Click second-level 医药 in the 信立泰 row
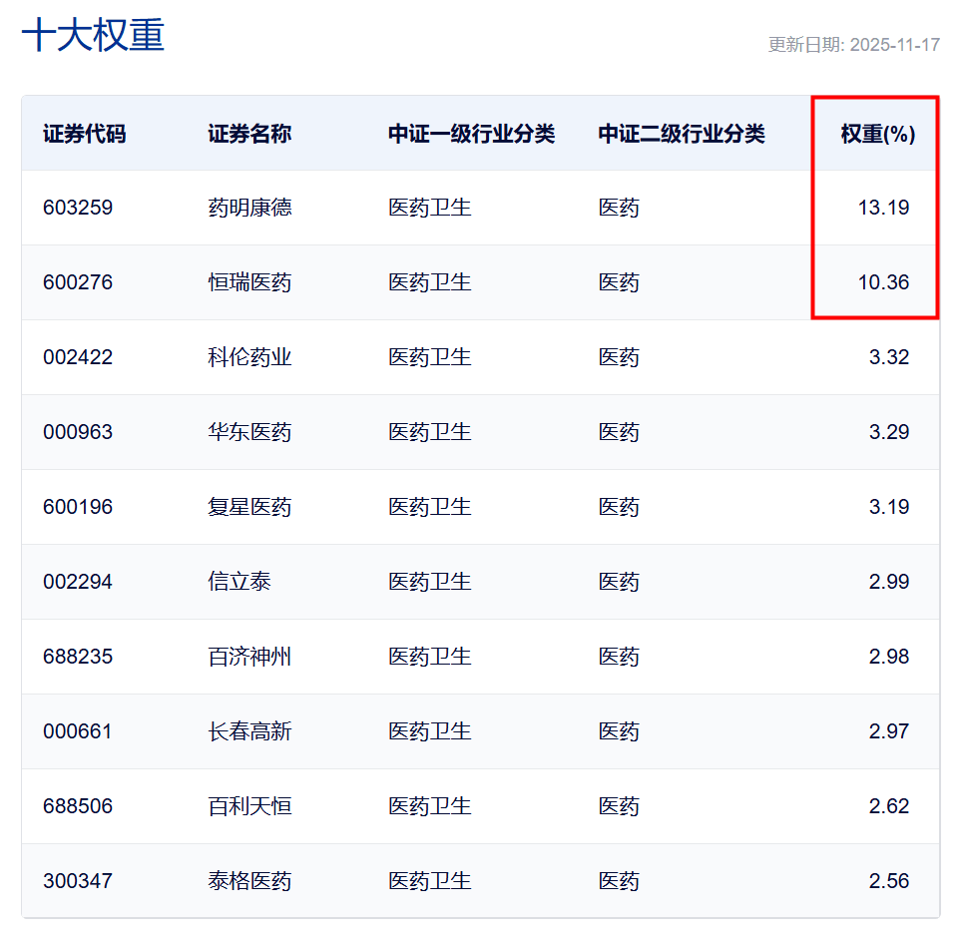Screen dimensions: 957x935 pos(619,582)
